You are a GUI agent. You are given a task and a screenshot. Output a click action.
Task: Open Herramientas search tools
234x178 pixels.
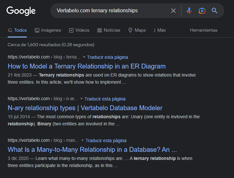click(x=204, y=30)
